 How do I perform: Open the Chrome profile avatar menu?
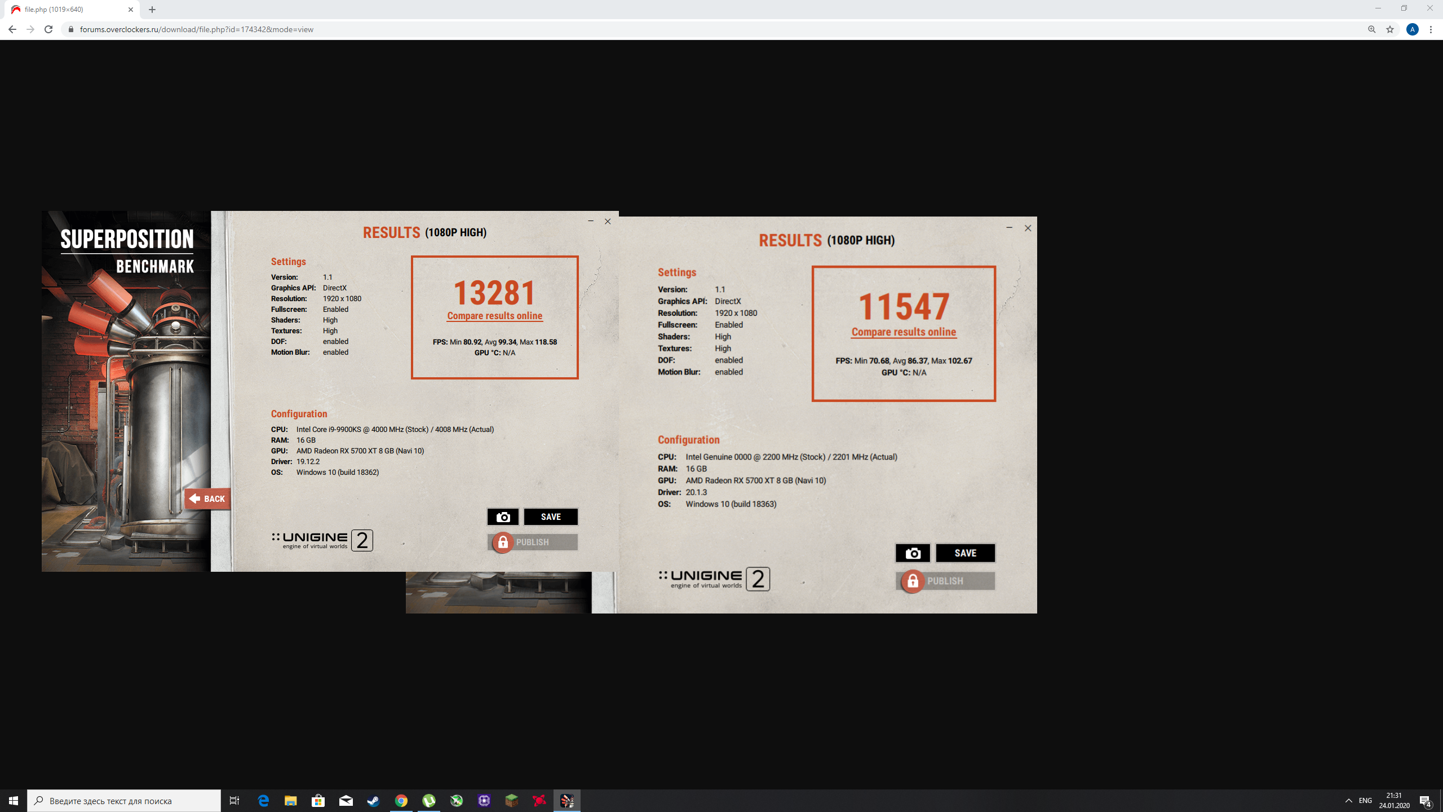click(x=1413, y=29)
